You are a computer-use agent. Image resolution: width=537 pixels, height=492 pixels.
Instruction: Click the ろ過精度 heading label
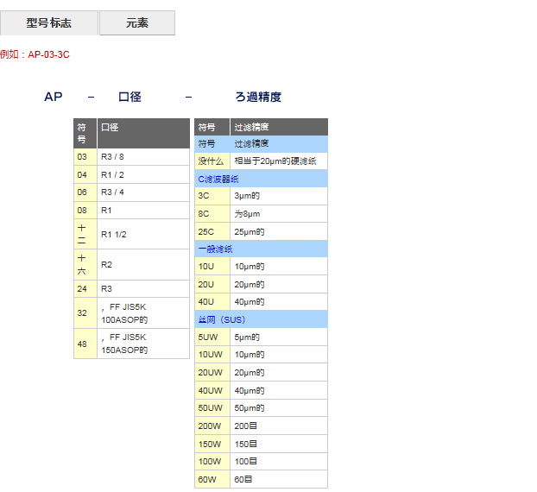pos(258,97)
